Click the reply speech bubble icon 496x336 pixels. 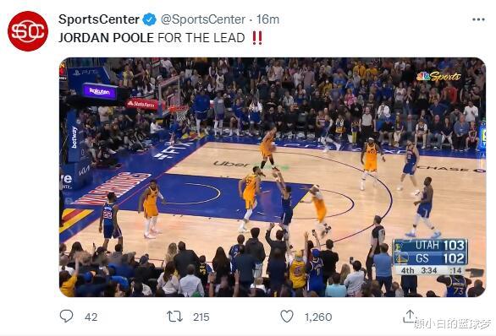pos(66,316)
